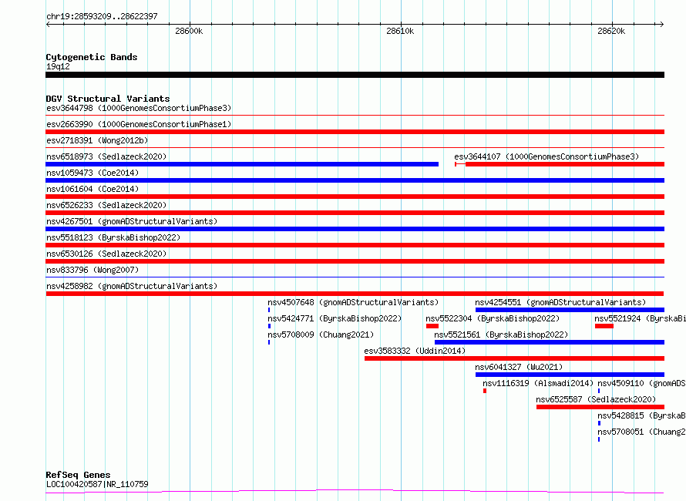Click the red esv3644107 variant bar

point(565,164)
